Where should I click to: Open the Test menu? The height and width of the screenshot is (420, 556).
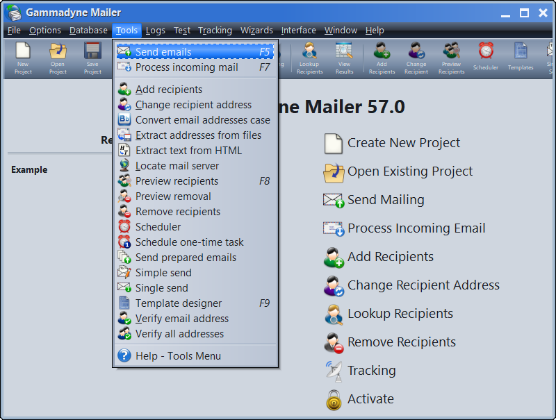point(182,31)
